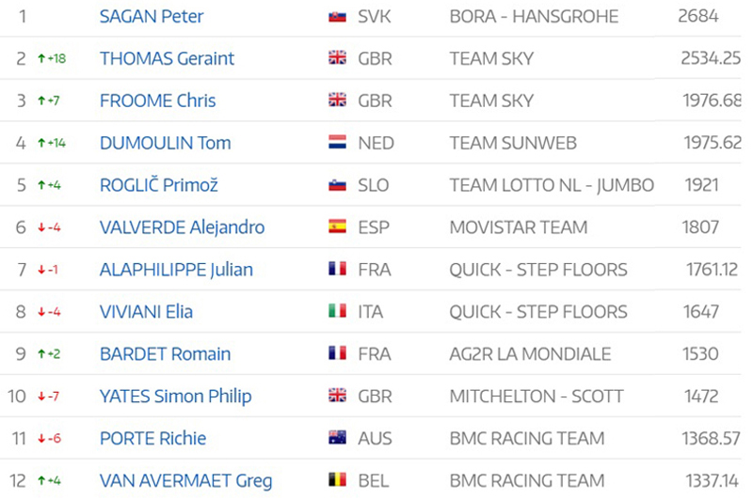Screen dimensions: 753x498
Task: Select BORA - HANSGROHE team name
Action: [x=534, y=16]
